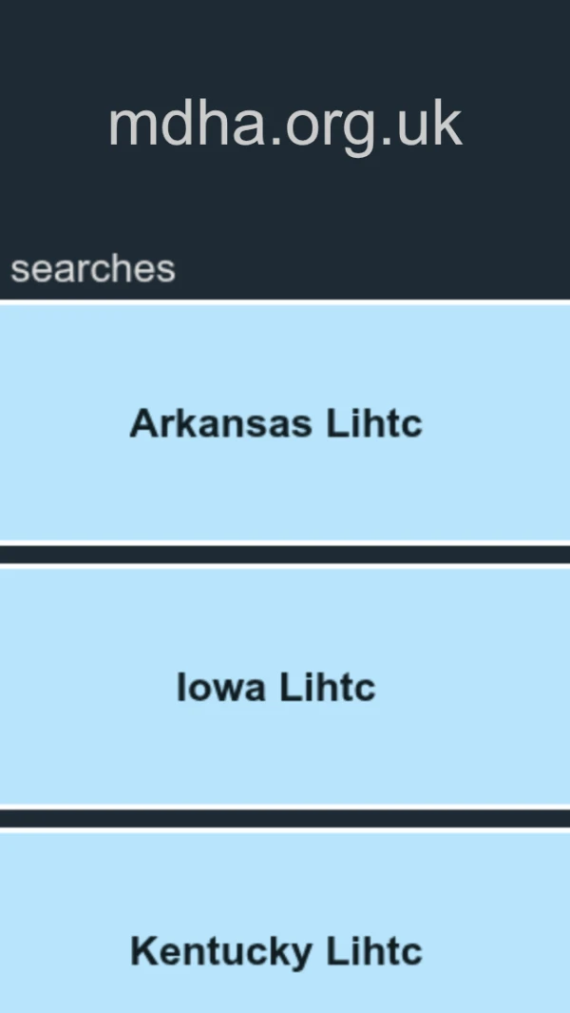Choose Iowa Lihtc from related searches
The image size is (570, 1013).
coord(275,687)
